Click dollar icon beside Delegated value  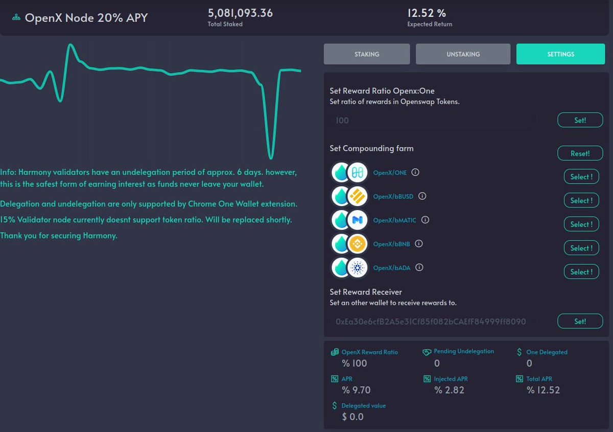coord(335,405)
